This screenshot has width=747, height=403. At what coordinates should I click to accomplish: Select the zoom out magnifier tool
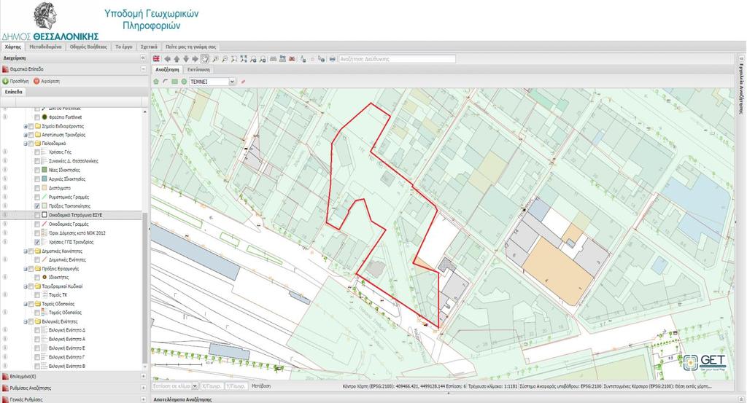click(225, 59)
